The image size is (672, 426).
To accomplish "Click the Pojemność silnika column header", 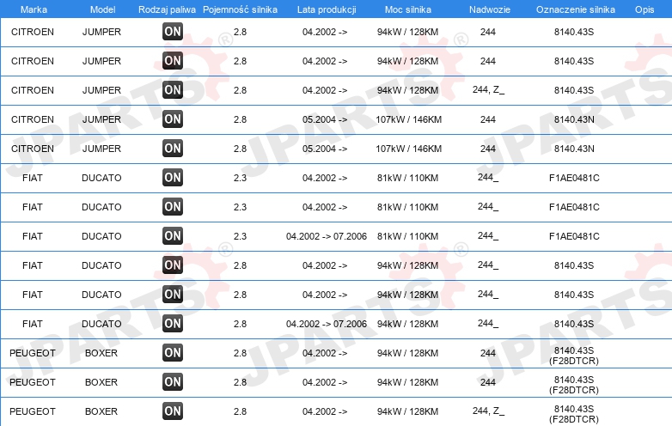I will [x=240, y=9].
